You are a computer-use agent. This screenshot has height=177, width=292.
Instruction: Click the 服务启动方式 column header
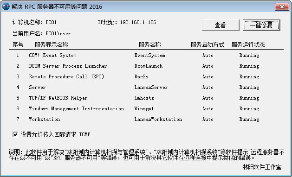tap(207, 44)
